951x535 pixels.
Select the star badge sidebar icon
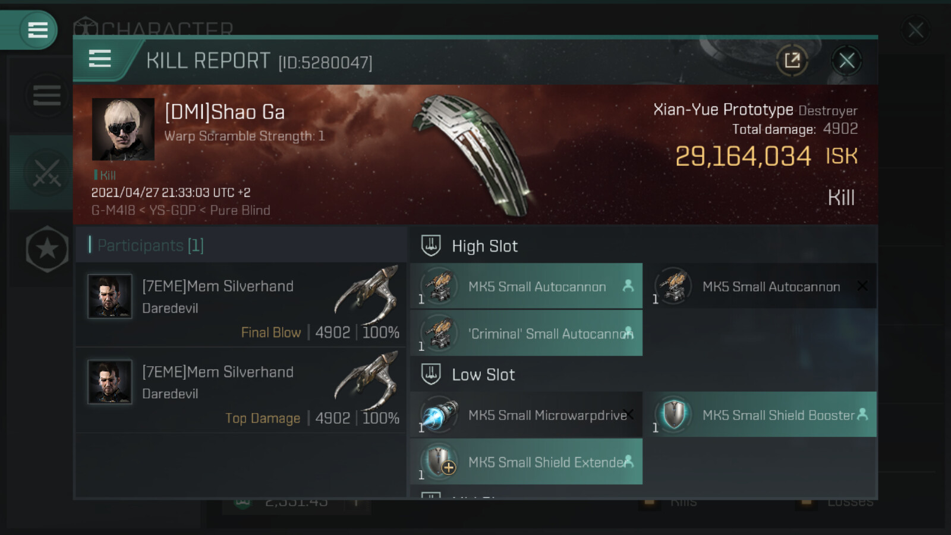point(47,249)
